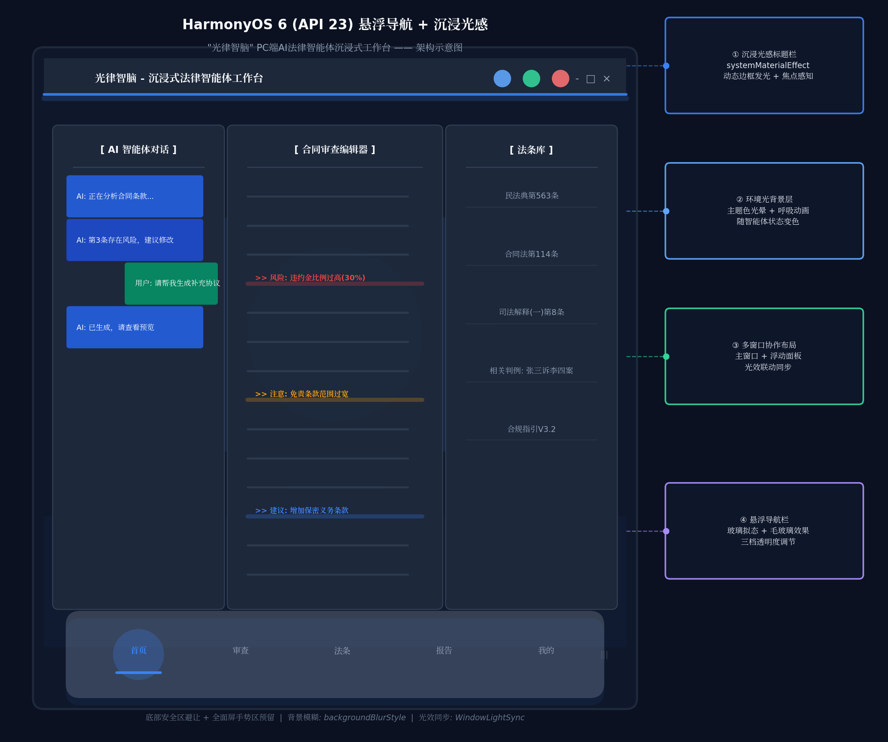Viewport: 888px width, 742px height.
Task: Click the "[ 法条库 ]" panel header
Action: tap(531, 150)
